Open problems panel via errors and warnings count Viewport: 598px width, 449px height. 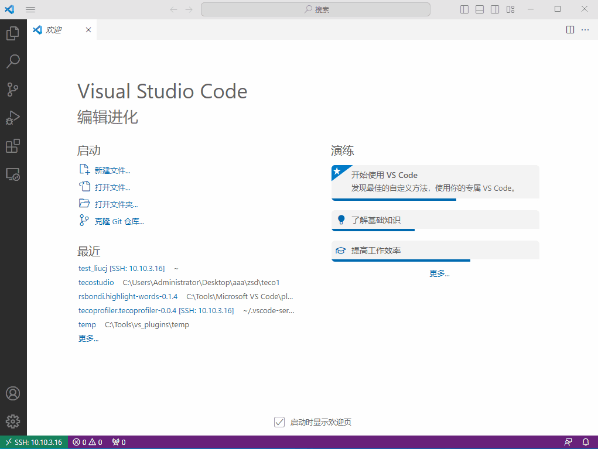tap(87, 442)
